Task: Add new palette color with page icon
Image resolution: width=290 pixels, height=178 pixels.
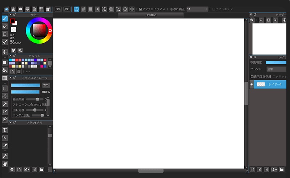Action: (x=12, y=71)
